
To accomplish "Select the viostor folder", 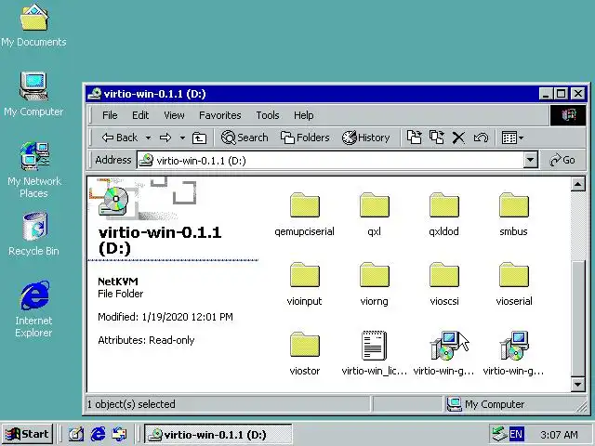I will tap(304, 354).
